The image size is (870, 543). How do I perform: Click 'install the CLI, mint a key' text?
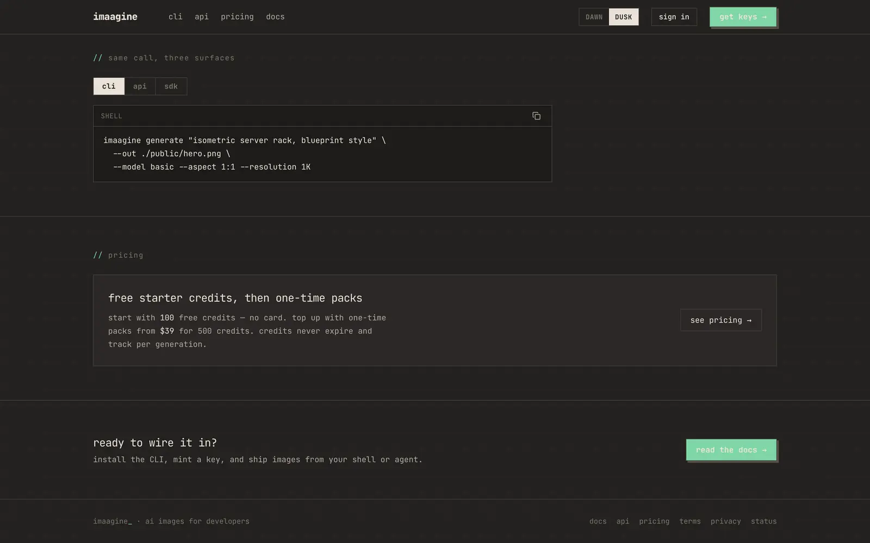pyautogui.click(x=258, y=460)
